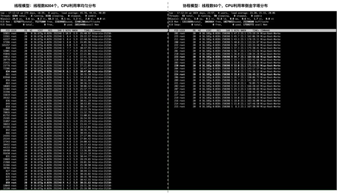This screenshot has width=337, height=193.
Task: Select the Wisp row with PID 218
Action: (x=227, y=92)
